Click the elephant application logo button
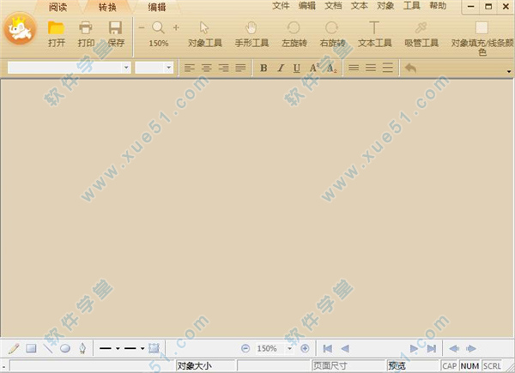Screen dimensions: 515x373 tap(20, 29)
